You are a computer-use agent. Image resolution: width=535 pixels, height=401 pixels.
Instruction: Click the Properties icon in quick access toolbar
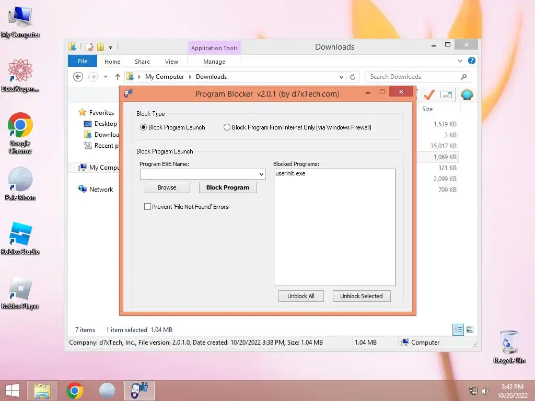[89, 47]
